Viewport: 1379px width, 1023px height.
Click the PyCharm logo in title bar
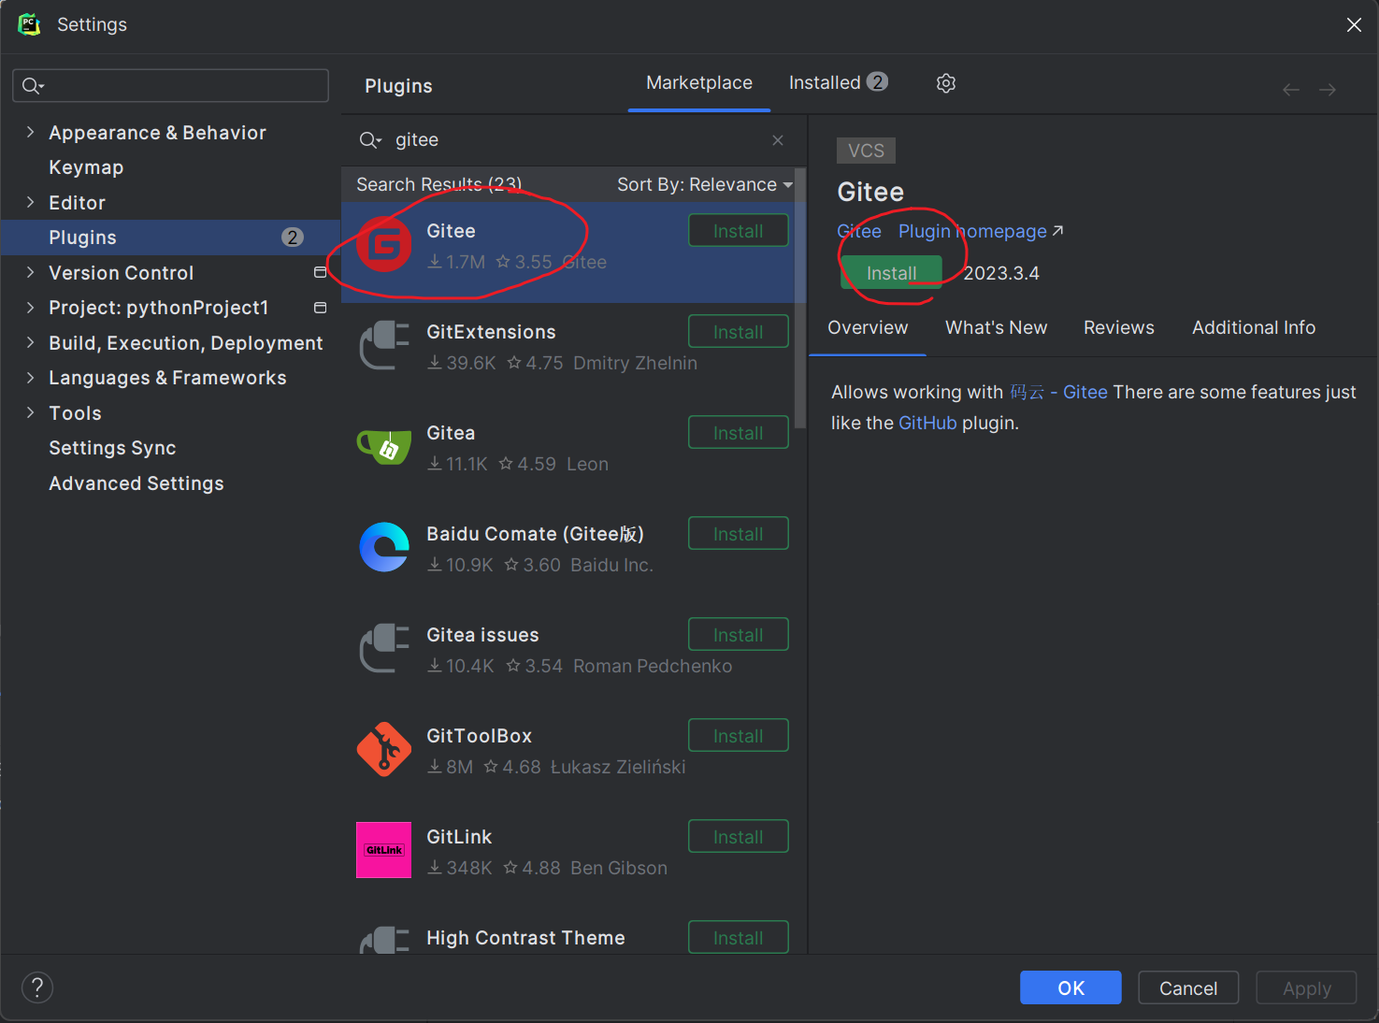tap(29, 24)
